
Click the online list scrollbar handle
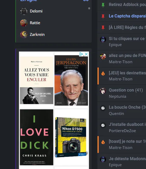89,8
